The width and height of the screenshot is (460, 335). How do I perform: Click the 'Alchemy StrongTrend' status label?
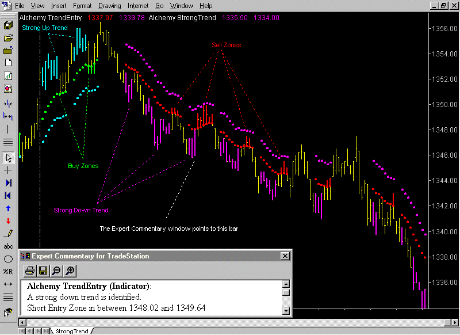click(182, 18)
